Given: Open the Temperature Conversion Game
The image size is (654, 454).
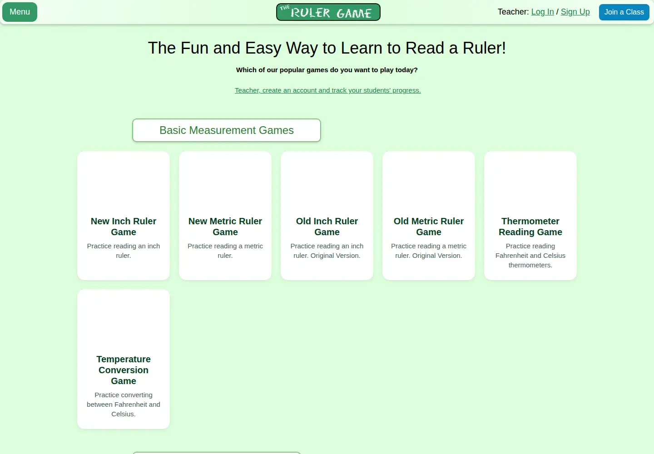Looking at the screenshot, I should pyautogui.click(x=124, y=359).
